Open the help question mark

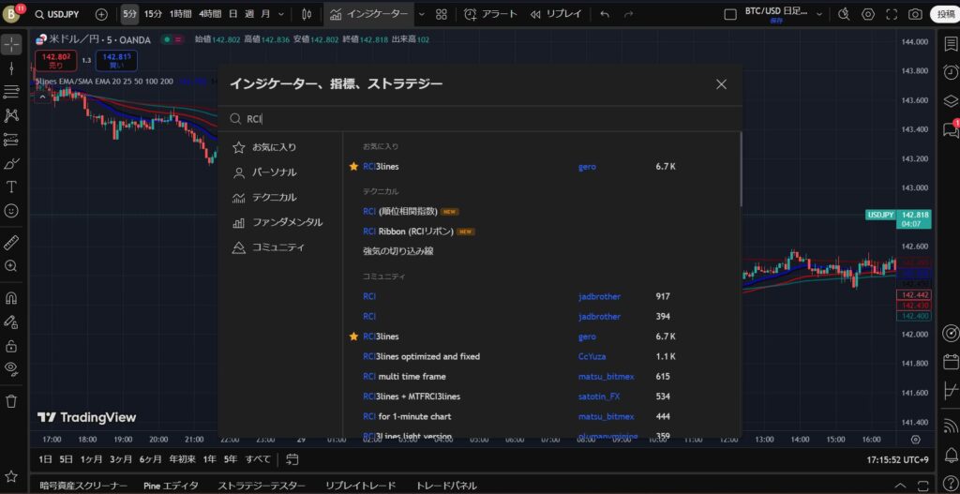951,482
